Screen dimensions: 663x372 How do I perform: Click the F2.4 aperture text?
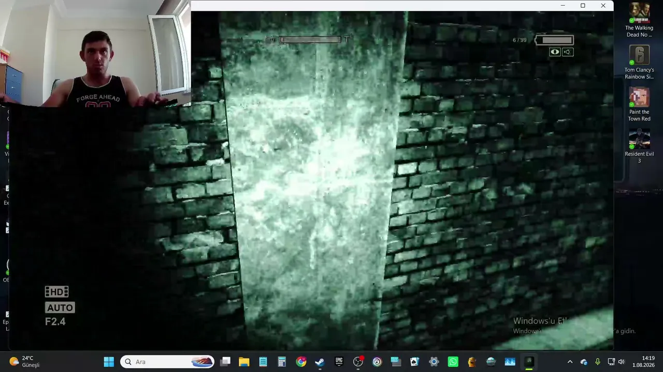[55, 321]
